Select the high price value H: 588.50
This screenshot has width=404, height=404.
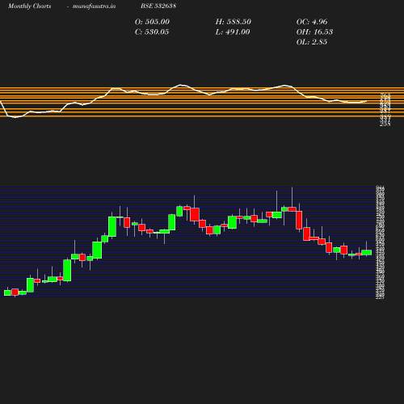tap(233, 22)
